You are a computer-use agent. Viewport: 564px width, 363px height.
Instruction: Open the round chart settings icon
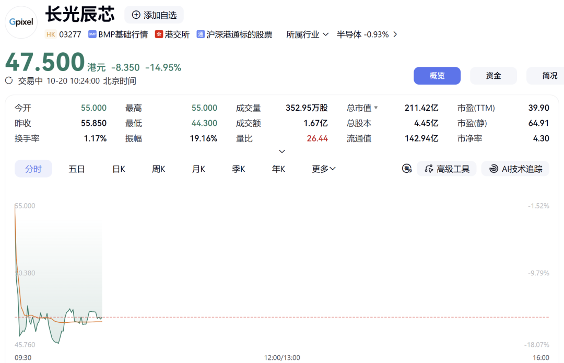(407, 168)
